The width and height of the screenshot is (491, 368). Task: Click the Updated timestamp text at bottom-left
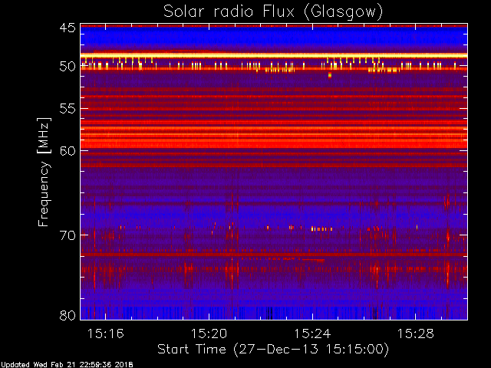click(65, 364)
